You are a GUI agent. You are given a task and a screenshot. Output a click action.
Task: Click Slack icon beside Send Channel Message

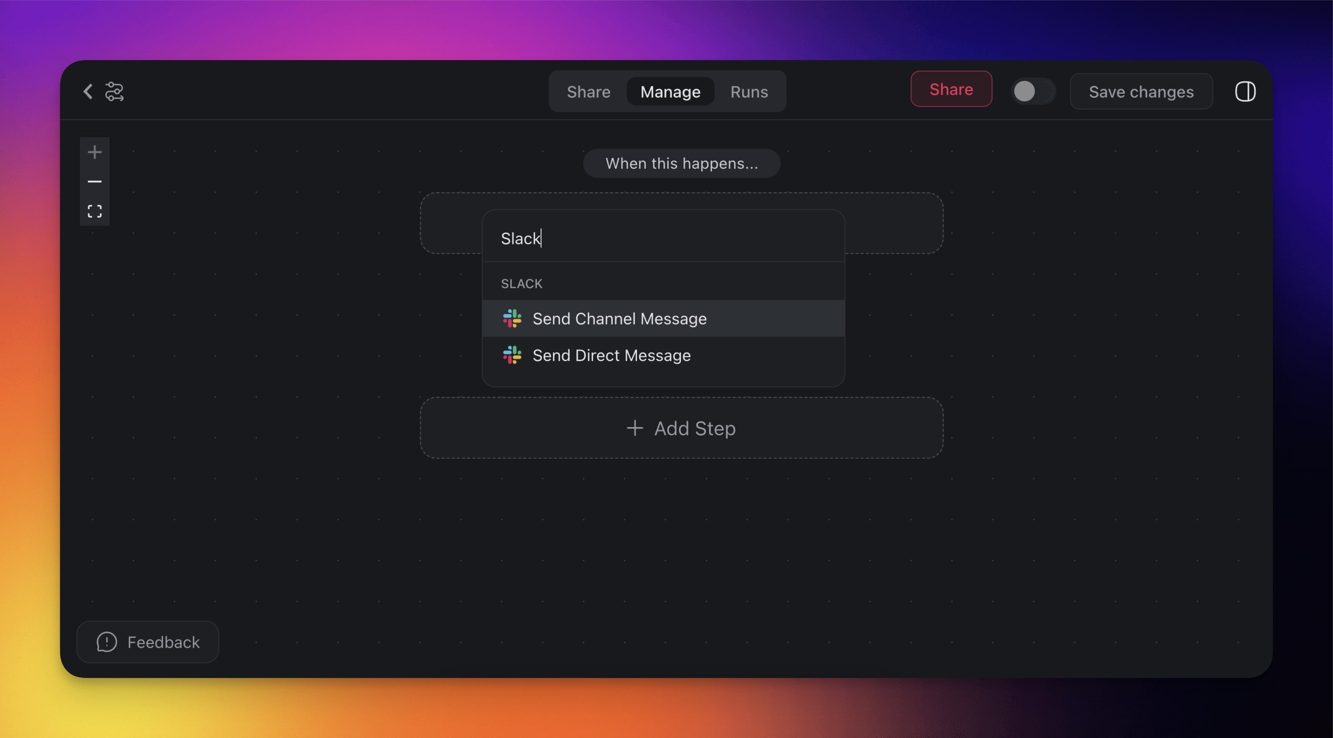[x=512, y=319]
